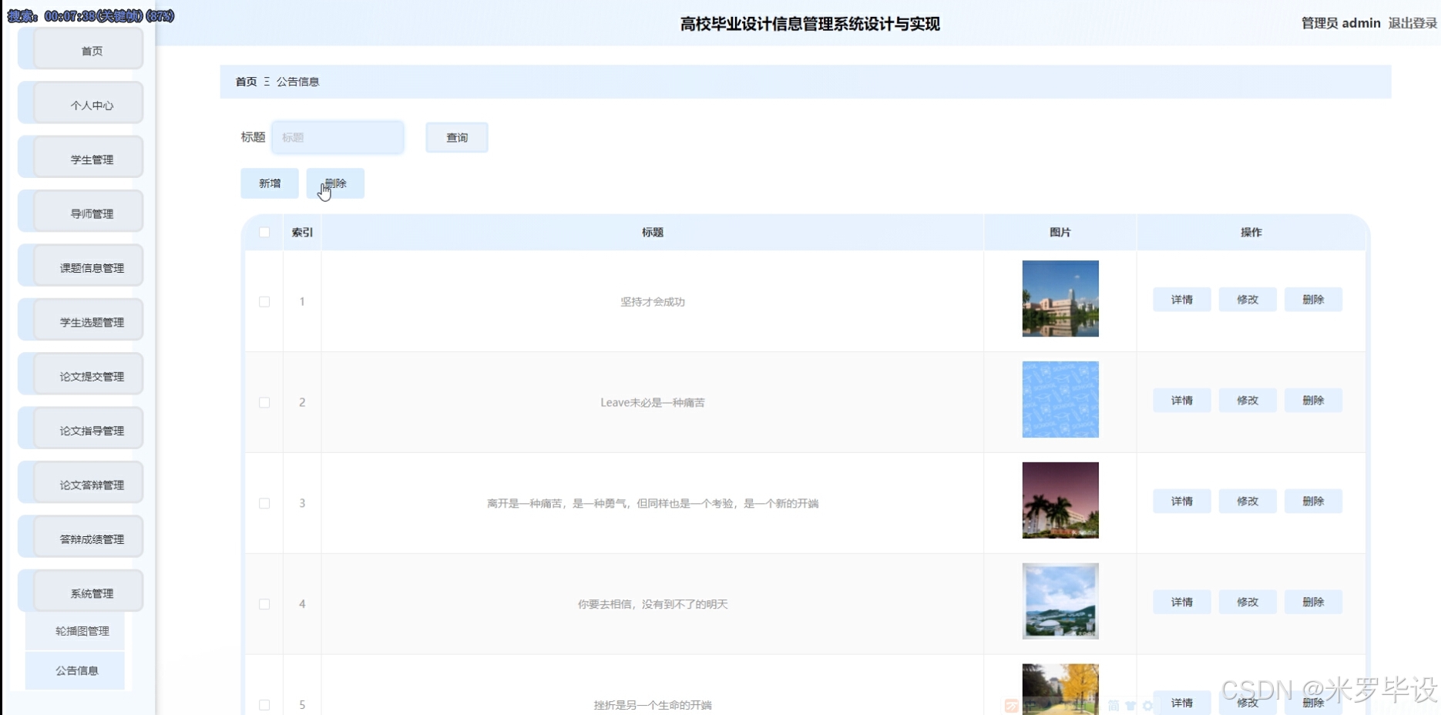Select all rows with header checkbox

[264, 232]
